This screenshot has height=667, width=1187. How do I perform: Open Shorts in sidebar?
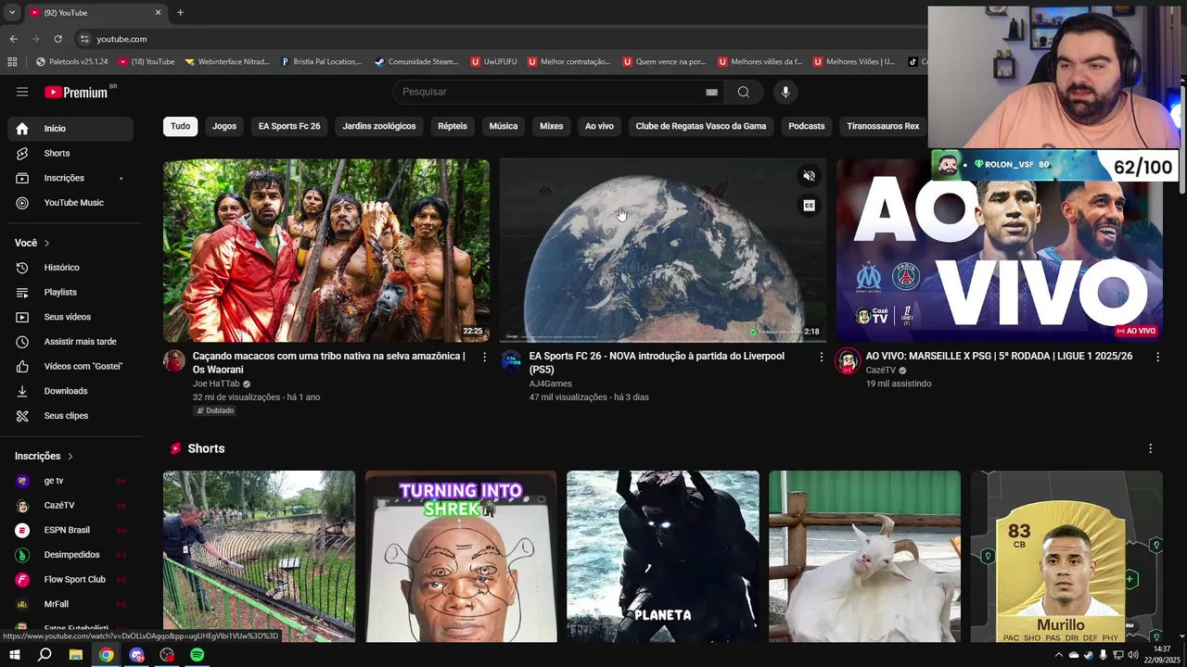[x=70, y=153]
